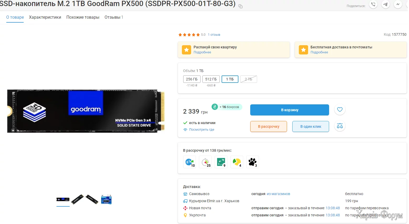The image size is (409, 224).
Task: Open the 'Похожие товары' tab
Action: click(83, 17)
